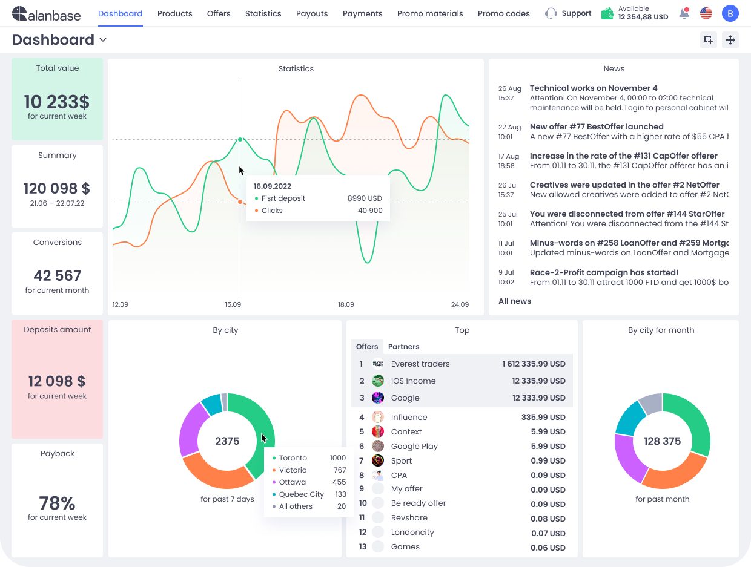Click the green data point on Statistics chart
The width and height of the screenshot is (751, 567).
240,140
